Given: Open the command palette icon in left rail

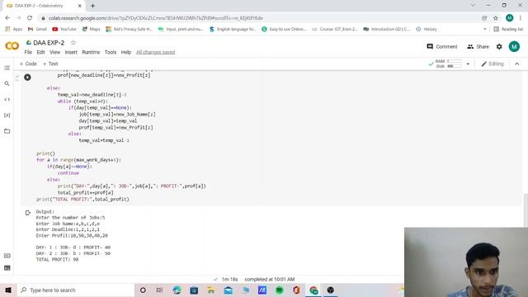Looking at the screenshot, I should click(x=7, y=256).
